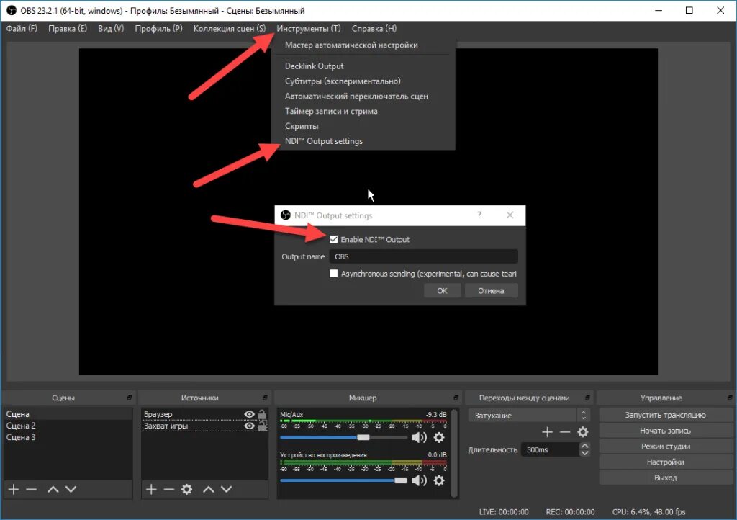Add a scene transition with plus icon
Image resolution: width=737 pixels, height=520 pixels.
coord(547,432)
